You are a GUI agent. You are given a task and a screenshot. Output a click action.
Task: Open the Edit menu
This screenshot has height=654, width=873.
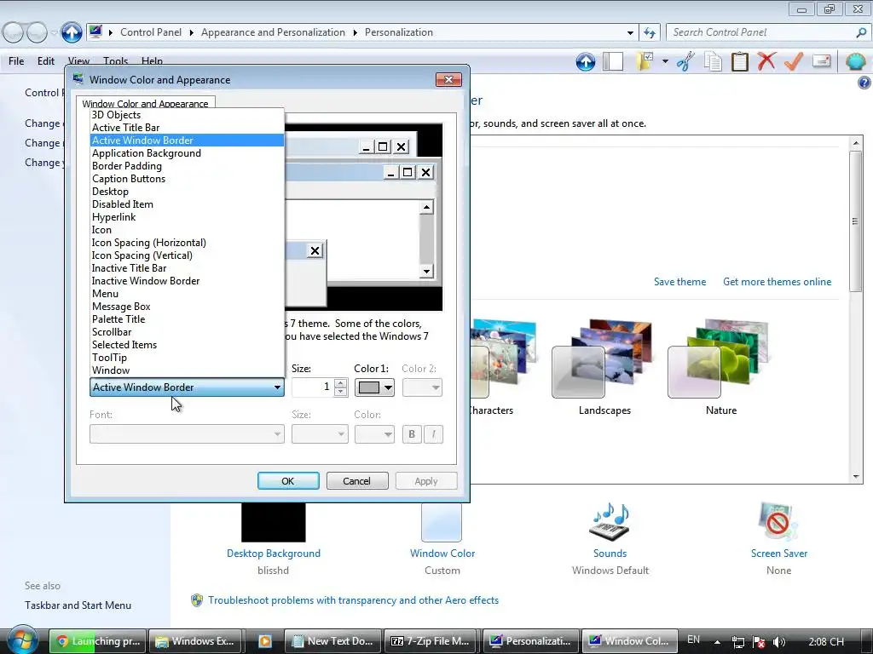(x=46, y=61)
